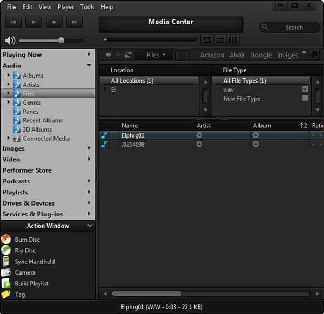This screenshot has height=314, width=324.
Task: Open the Google link
Action: tap(261, 55)
